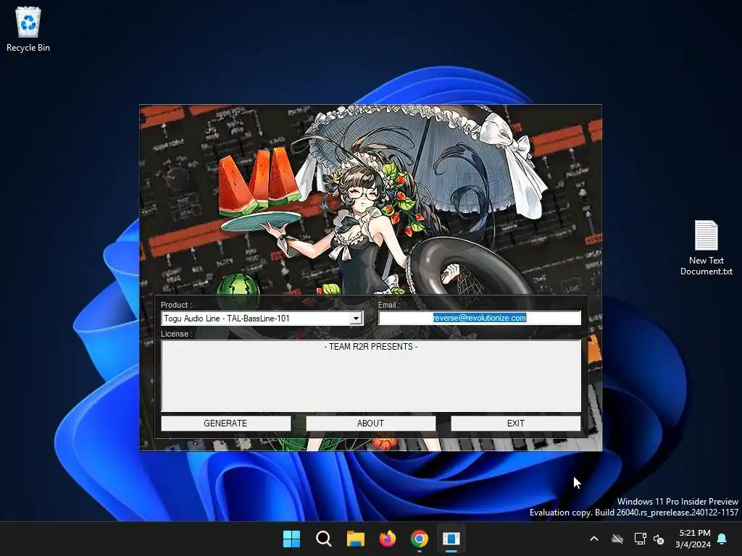Focus the Email input field
This screenshot has height=556, width=742.
[x=480, y=318]
